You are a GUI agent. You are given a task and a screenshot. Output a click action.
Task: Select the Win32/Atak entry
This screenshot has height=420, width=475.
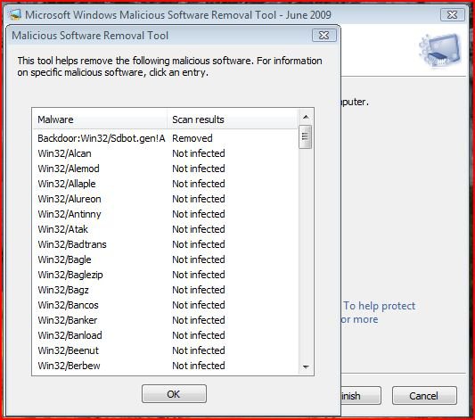coord(165,229)
